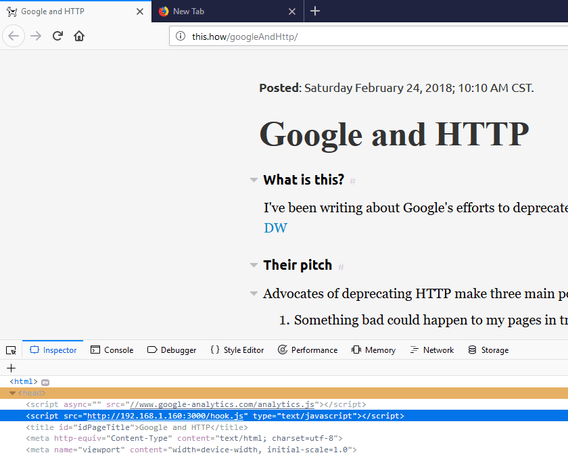
Task: Open the Debugger devtools panel
Action: tap(172, 350)
